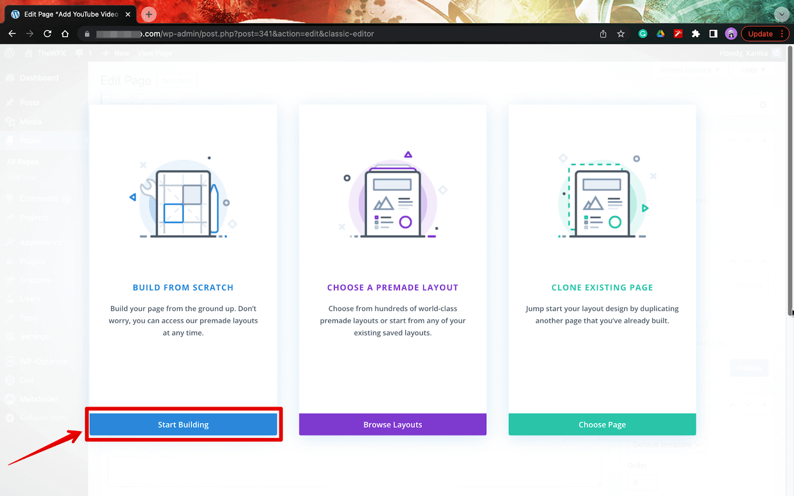Screen dimensions: 794x496
Task: Select the Edit Page browser tab
Action: 70,14
